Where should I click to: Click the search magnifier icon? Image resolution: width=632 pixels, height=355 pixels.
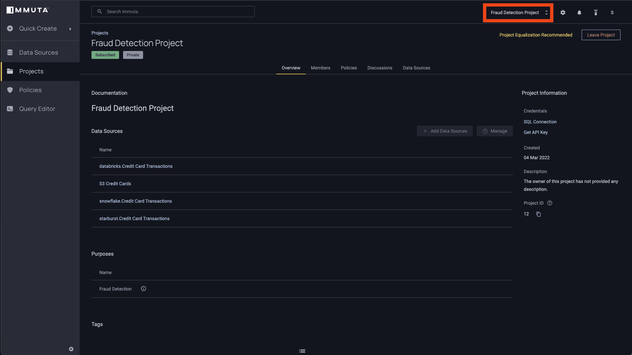point(99,12)
